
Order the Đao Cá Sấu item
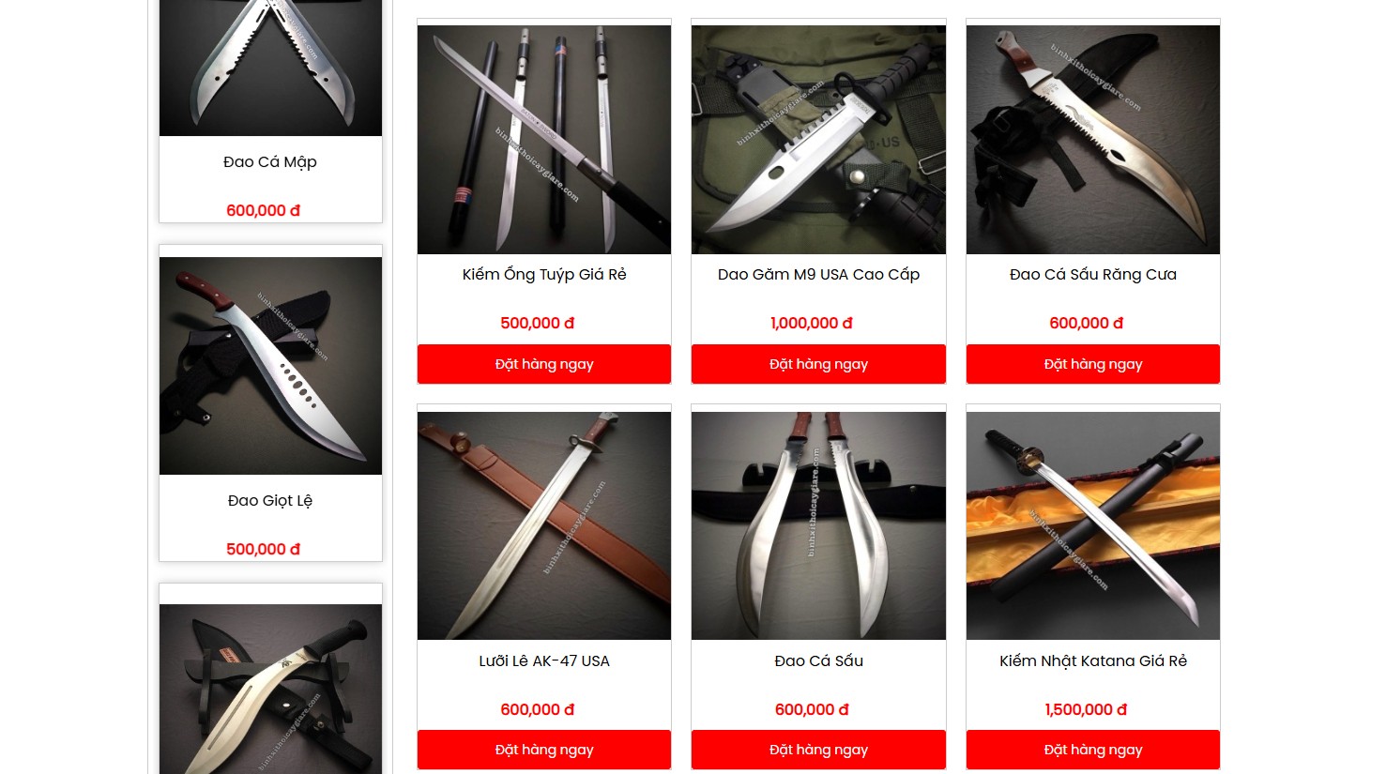[x=818, y=750]
